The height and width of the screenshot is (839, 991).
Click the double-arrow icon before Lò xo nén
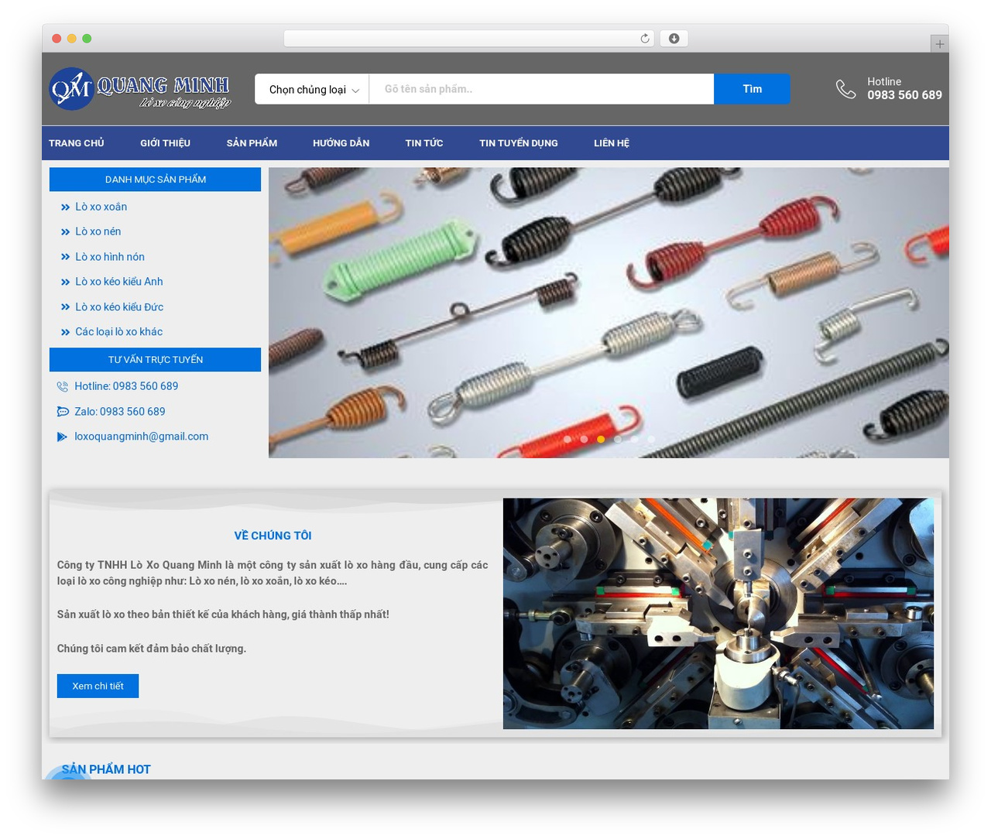coord(65,232)
